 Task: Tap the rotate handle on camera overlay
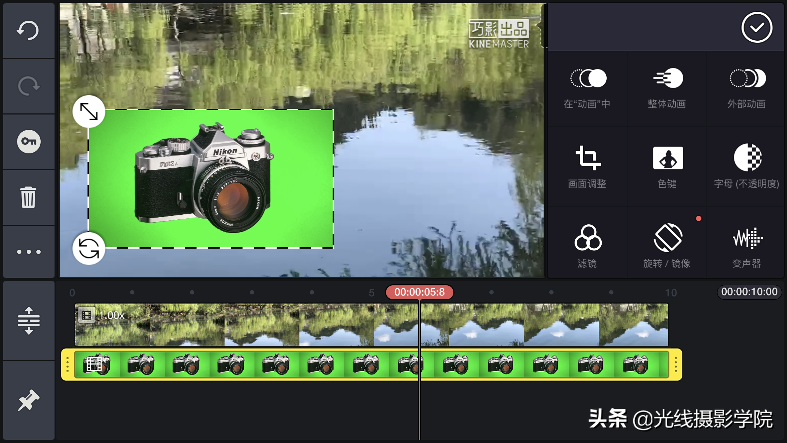[x=89, y=248]
